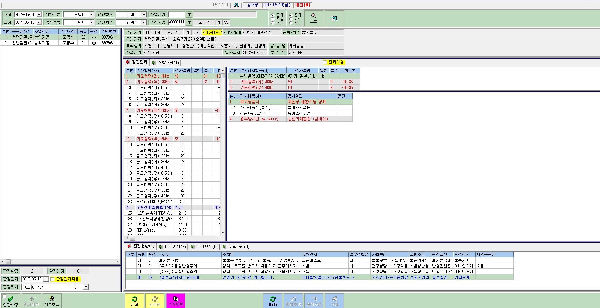
Task: Click the exam results vertical scrollbar
Action: click(223, 152)
